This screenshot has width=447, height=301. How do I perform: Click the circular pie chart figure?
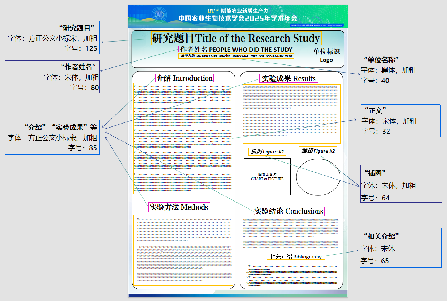(318, 177)
